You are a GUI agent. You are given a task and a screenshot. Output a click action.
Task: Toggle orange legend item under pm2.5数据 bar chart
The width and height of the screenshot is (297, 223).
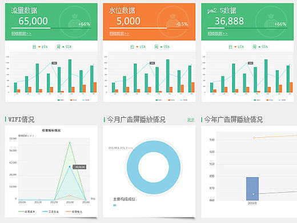click(270, 100)
